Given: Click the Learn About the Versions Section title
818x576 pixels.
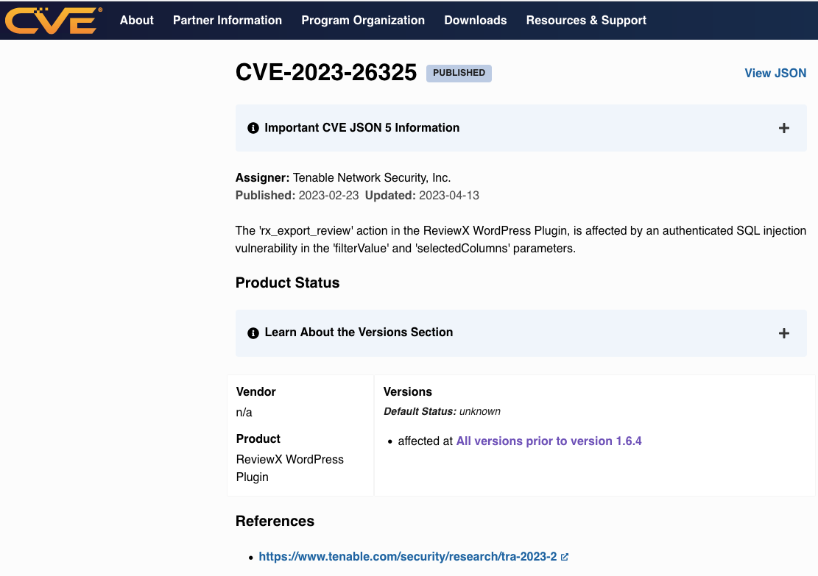Looking at the screenshot, I should tap(359, 332).
